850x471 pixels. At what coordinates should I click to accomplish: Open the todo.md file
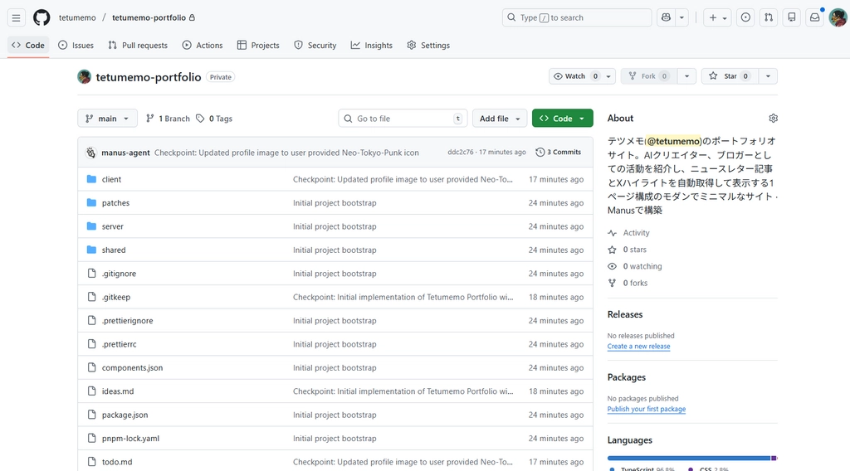(117, 462)
